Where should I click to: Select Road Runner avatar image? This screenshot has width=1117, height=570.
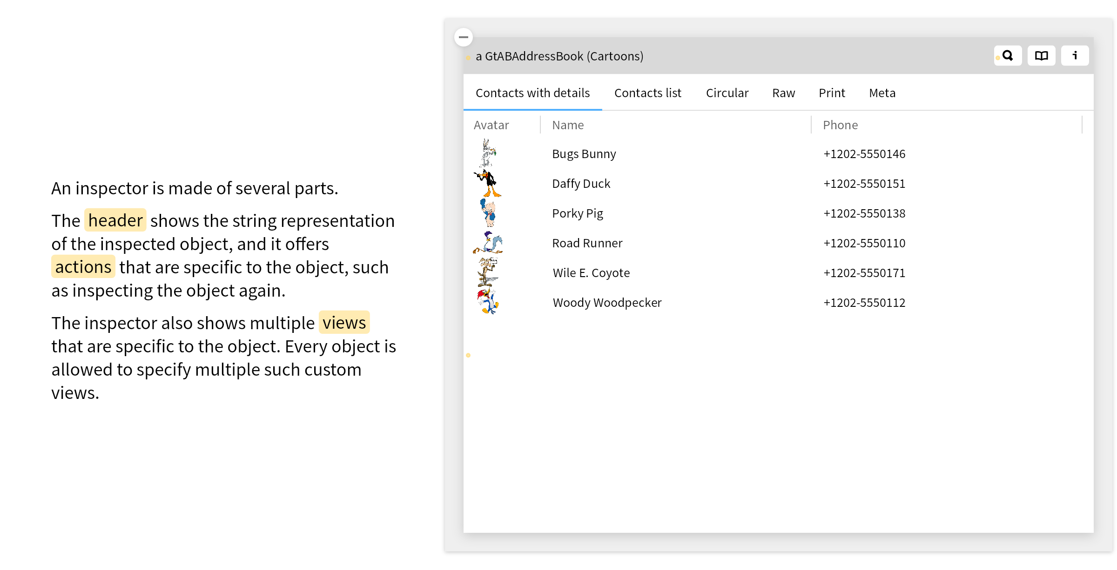(488, 243)
